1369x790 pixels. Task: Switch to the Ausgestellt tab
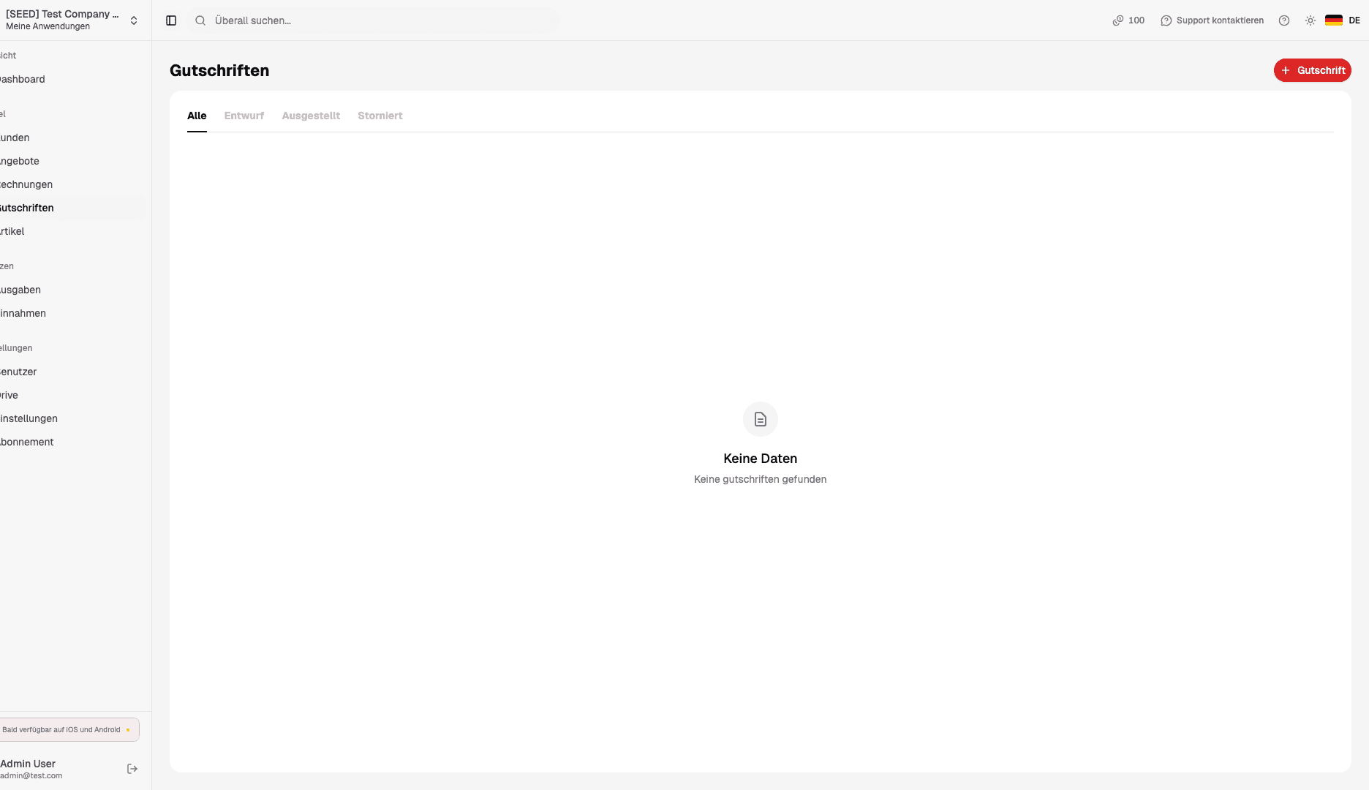(x=311, y=116)
